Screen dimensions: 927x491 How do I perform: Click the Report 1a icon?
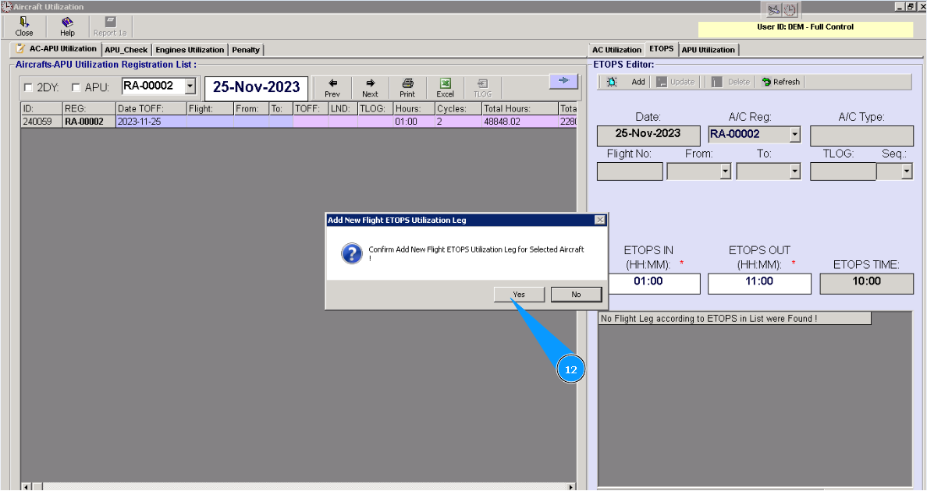(110, 26)
